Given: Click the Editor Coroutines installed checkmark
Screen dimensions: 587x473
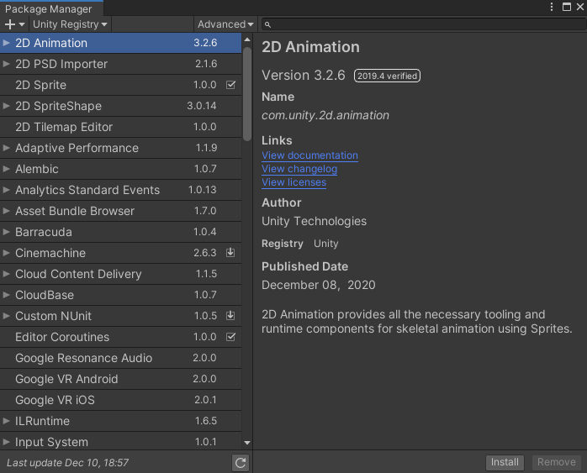Looking at the screenshot, I should click(231, 337).
